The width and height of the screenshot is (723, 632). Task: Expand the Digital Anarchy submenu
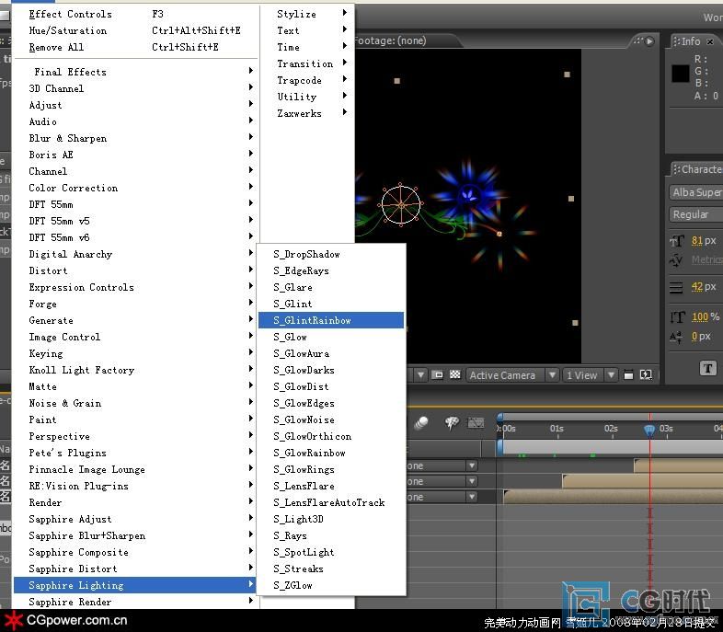pos(135,255)
